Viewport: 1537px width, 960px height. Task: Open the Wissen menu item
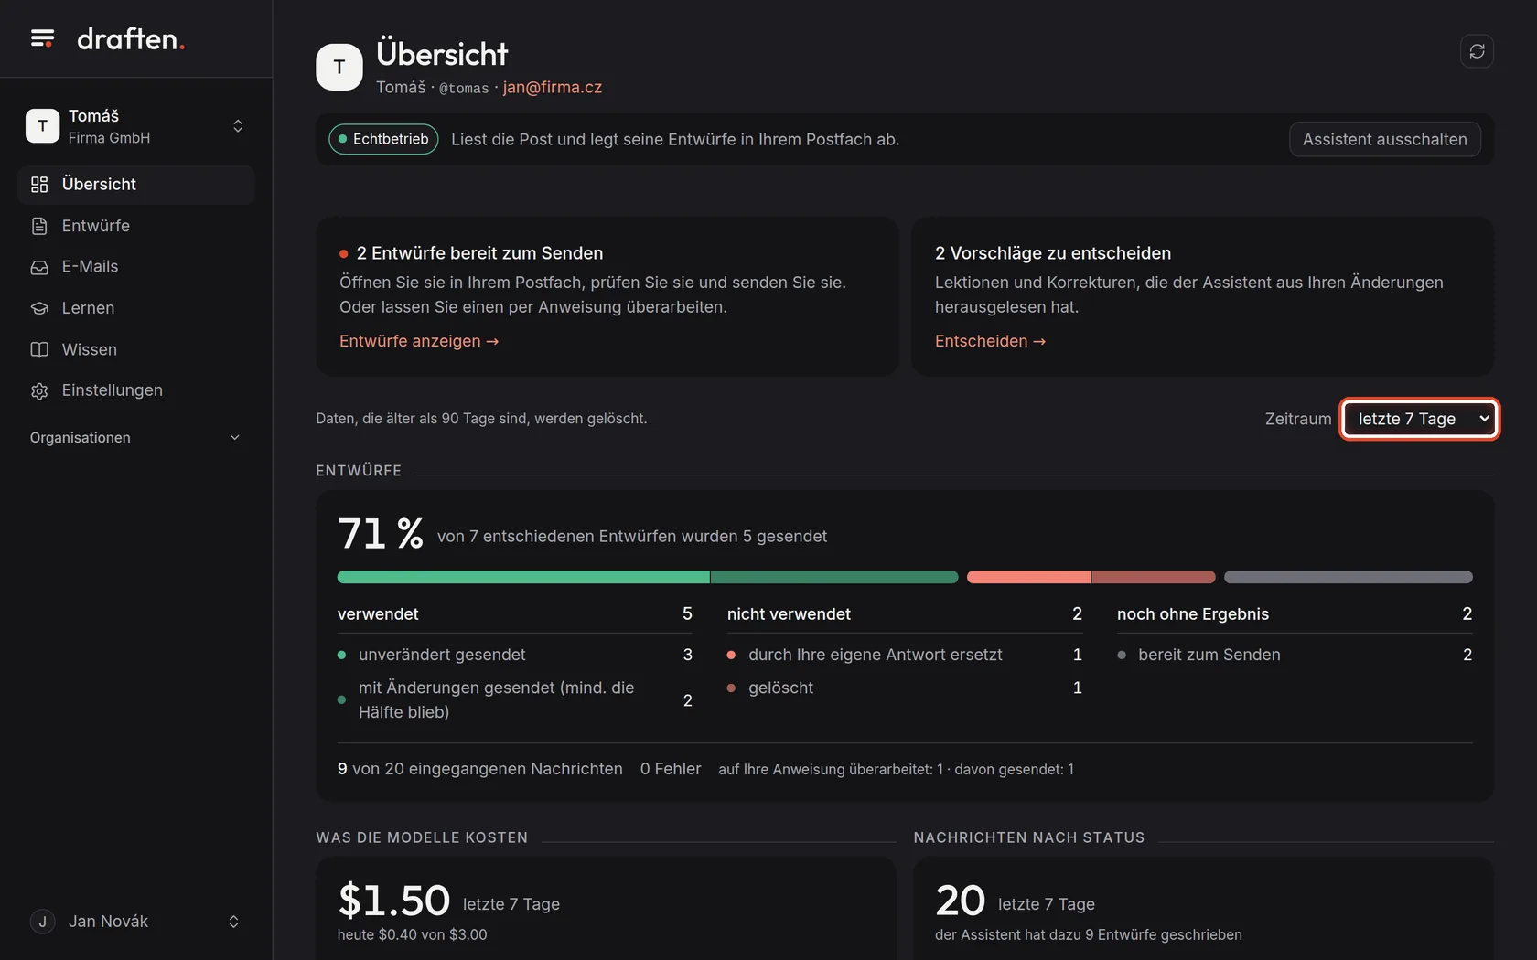click(x=135, y=349)
